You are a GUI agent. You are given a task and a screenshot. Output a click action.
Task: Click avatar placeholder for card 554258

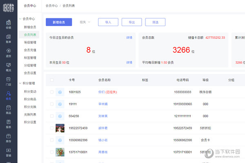coord(60,116)
